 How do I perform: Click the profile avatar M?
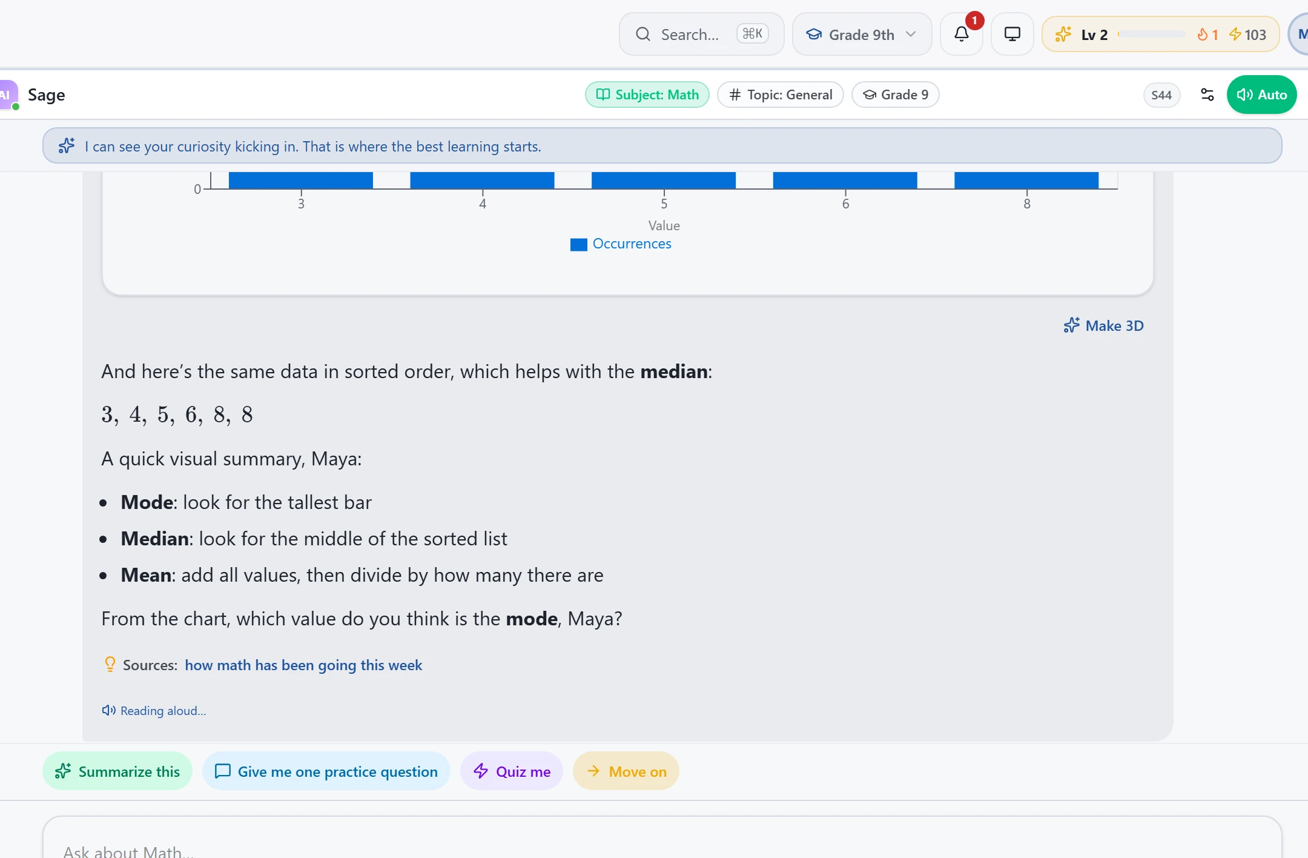(1299, 34)
